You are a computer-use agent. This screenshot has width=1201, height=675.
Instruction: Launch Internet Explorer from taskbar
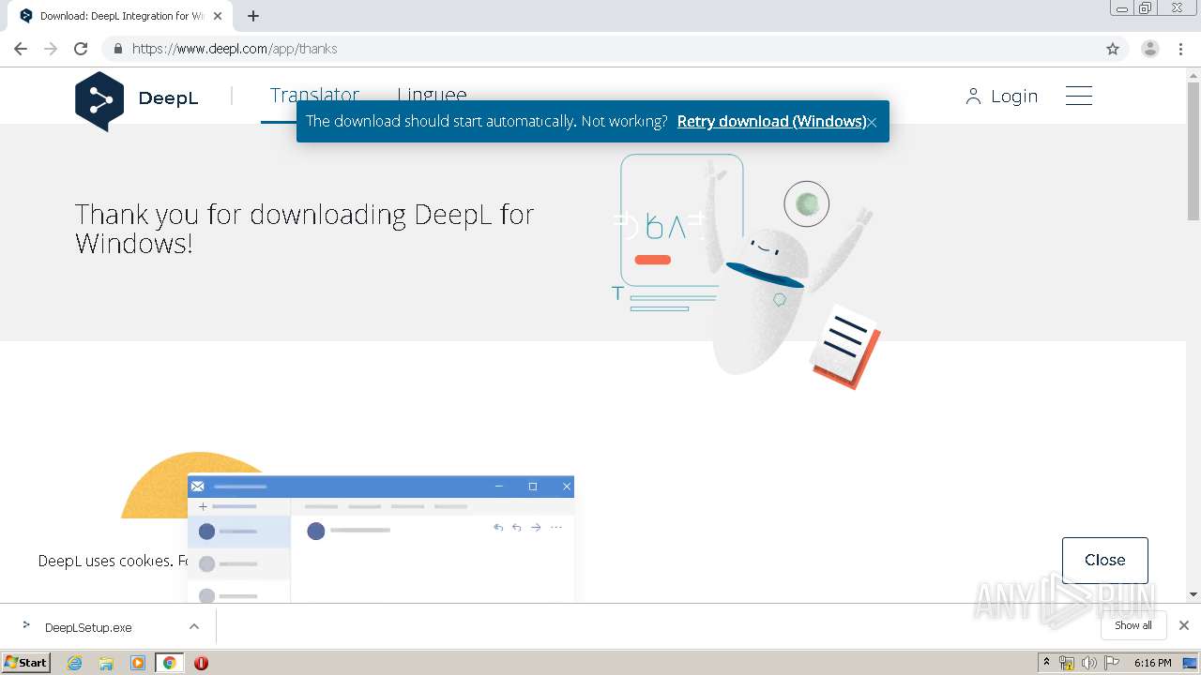75,663
